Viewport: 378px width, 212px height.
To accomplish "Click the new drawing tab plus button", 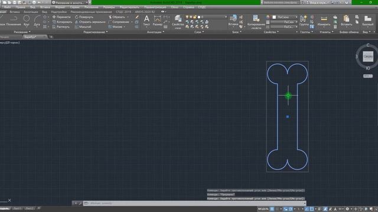I will click(51, 37).
